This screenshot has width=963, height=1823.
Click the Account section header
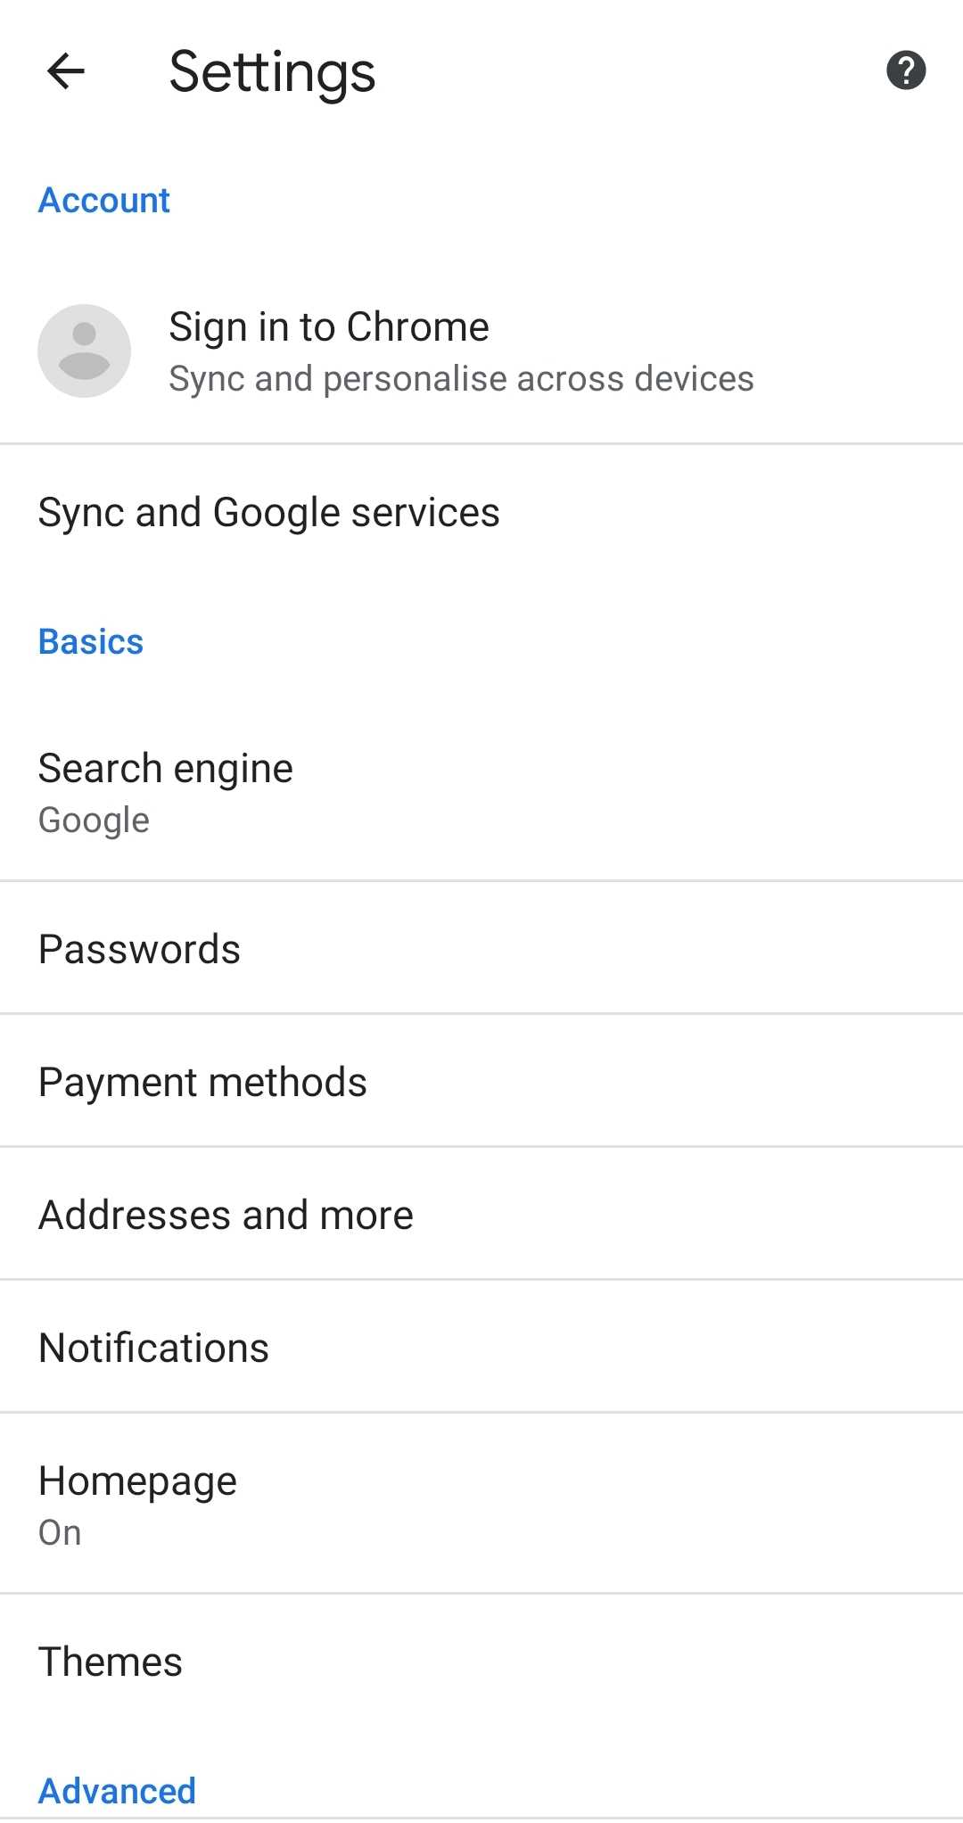(103, 201)
